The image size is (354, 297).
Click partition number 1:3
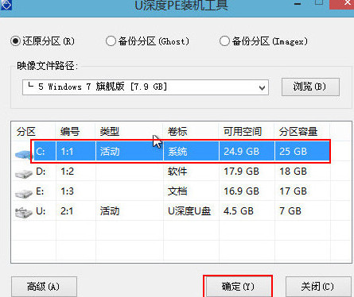point(67,191)
